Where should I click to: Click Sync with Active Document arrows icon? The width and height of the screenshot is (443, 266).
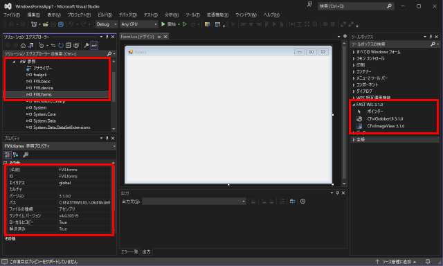[x=53, y=45]
